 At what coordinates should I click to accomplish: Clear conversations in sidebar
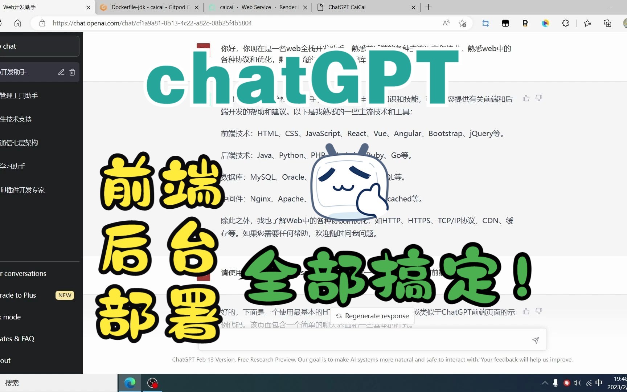tap(39, 273)
